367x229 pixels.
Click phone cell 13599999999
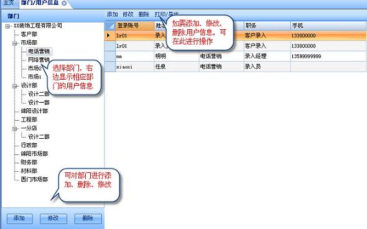328,56
